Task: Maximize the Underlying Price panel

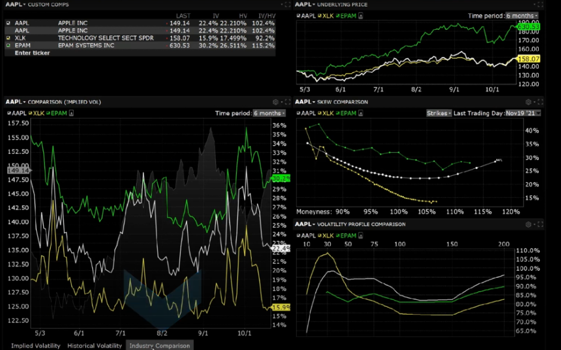Action: (540, 5)
